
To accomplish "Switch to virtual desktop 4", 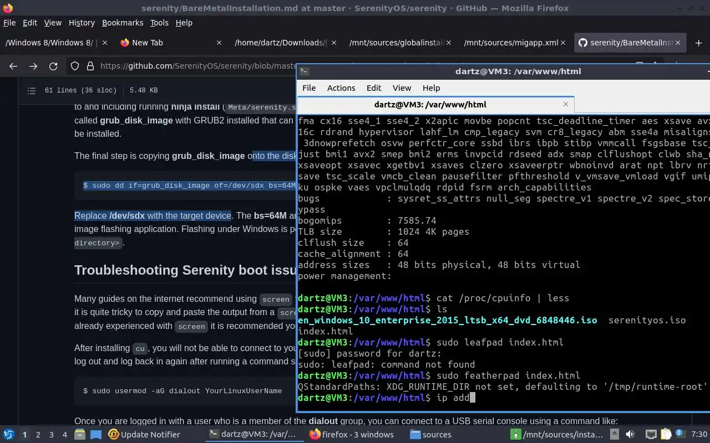I will (65, 435).
